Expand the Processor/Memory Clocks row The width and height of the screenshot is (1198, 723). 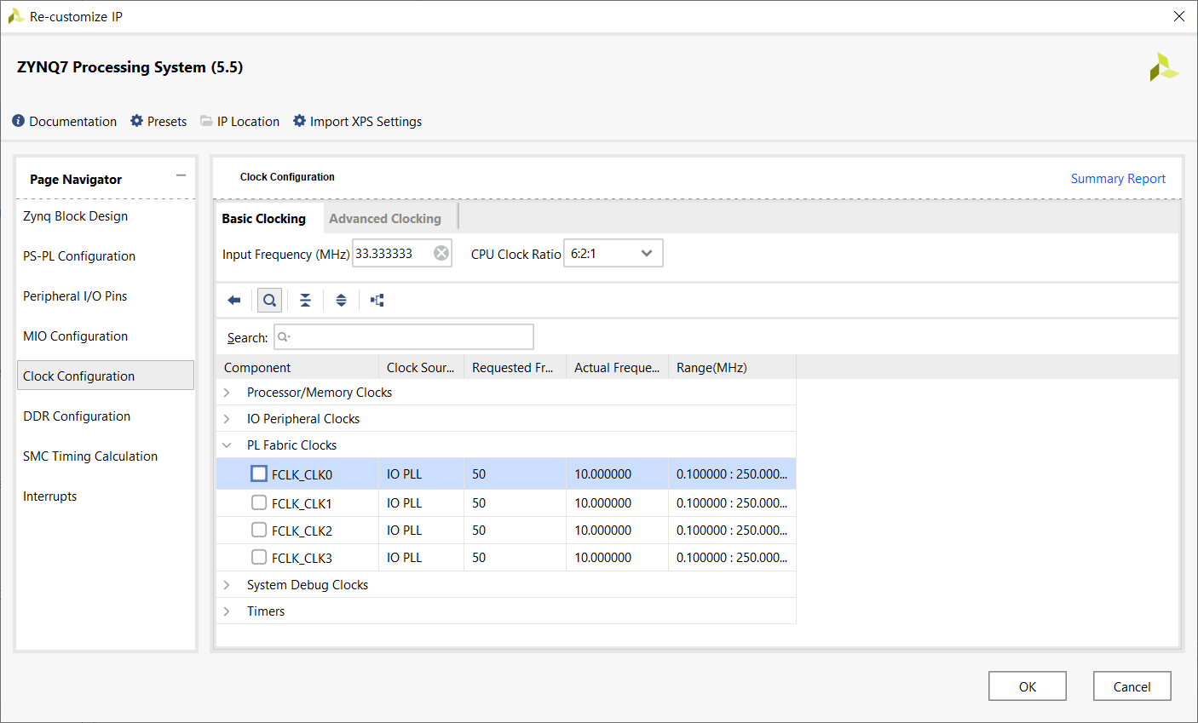pyautogui.click(x=227, y=393)
